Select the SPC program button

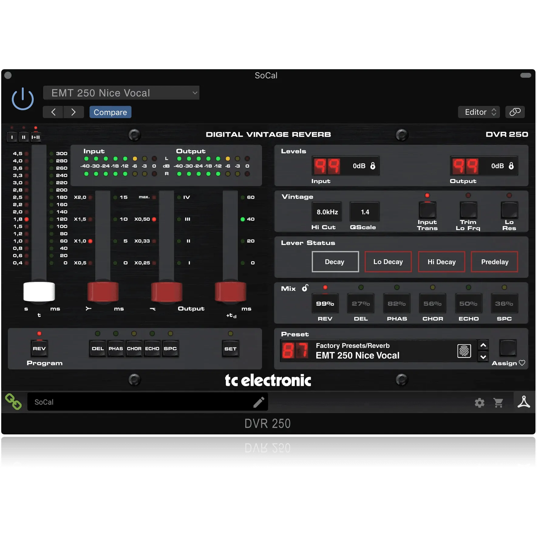click(x=170, y=348)
